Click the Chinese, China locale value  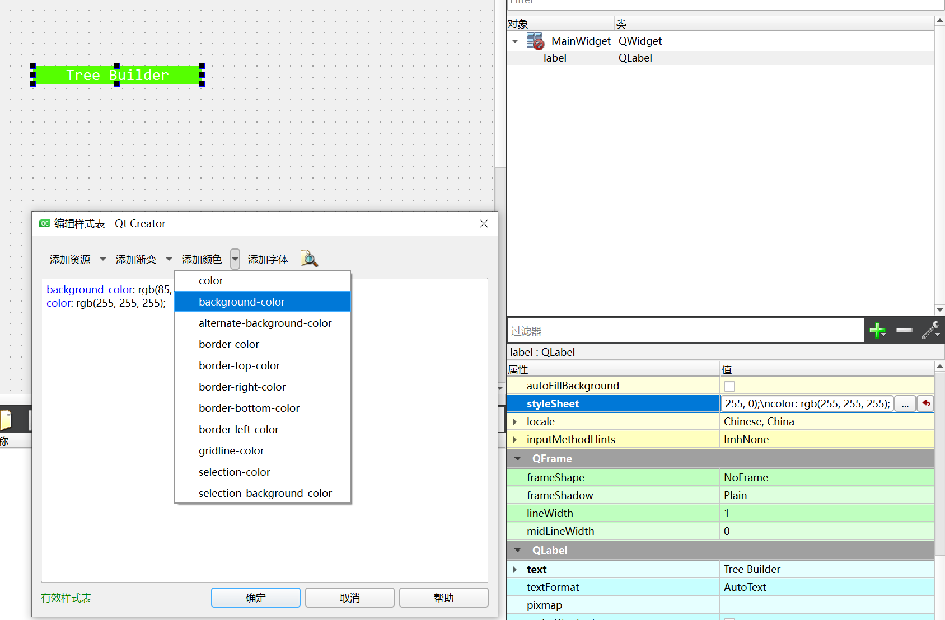pos(827,421)
